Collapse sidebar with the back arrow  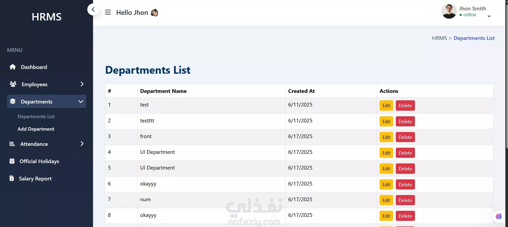(x=93, y=10)
